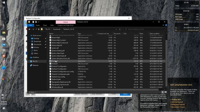Select Quick access in navigation pane
This screenshot has height=112, width=200.
(37, 35)
